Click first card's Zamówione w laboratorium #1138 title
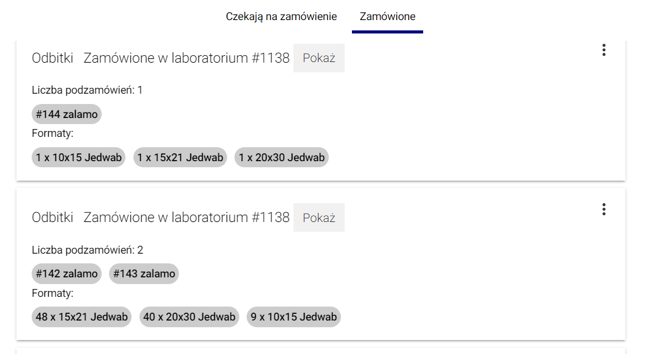 point(186,58)
